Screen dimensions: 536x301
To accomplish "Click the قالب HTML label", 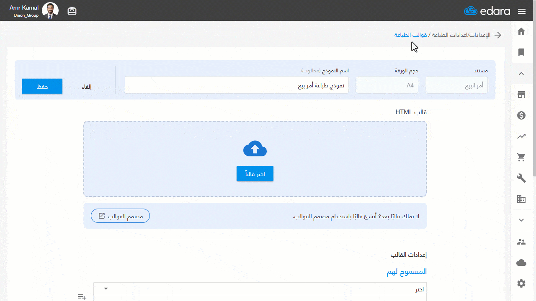I will point(411,112).
